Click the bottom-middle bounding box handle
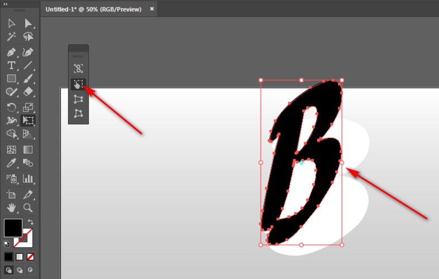This screenshot has width=439, height=279. pyautogui.click(x=301, y=245)
